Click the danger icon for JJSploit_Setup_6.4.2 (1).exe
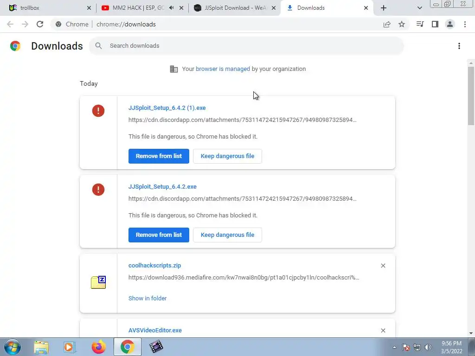Screen dimensions: 475x356 click(98, 111)
